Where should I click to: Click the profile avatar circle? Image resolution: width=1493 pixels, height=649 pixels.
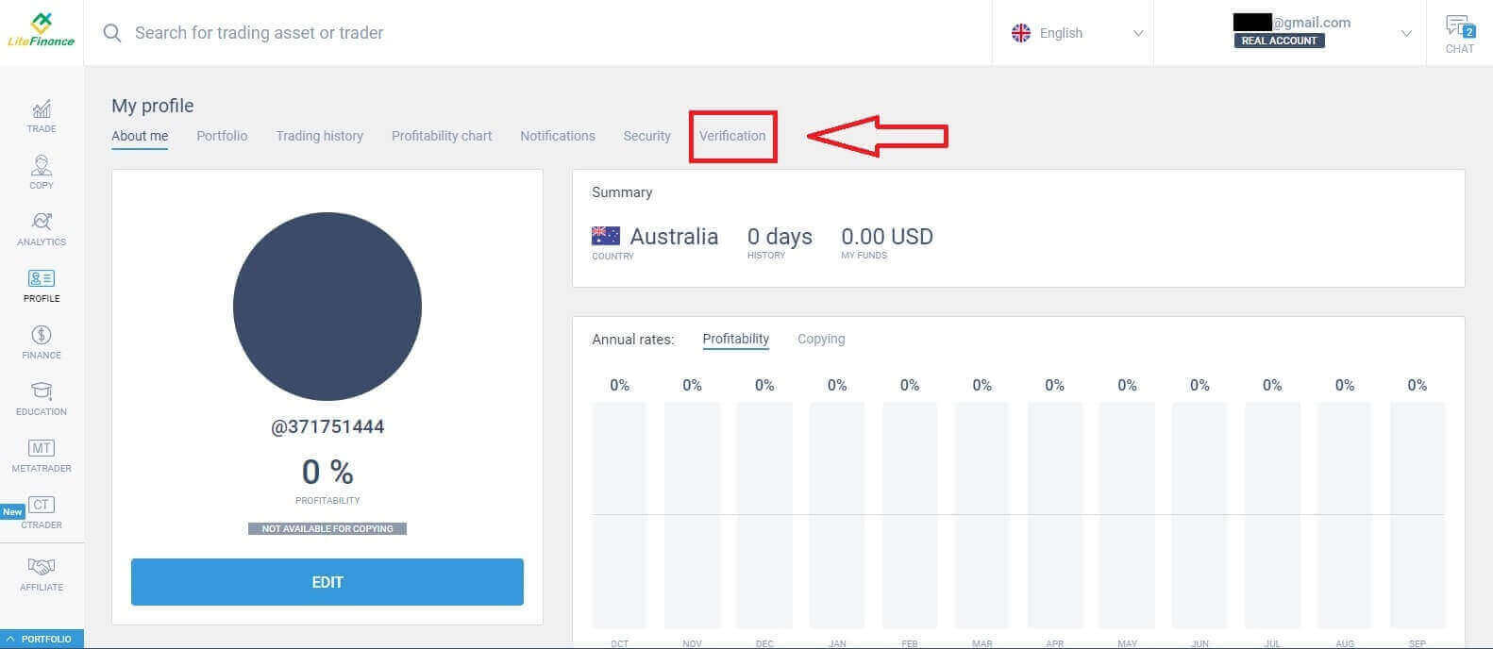click(327, 307)
